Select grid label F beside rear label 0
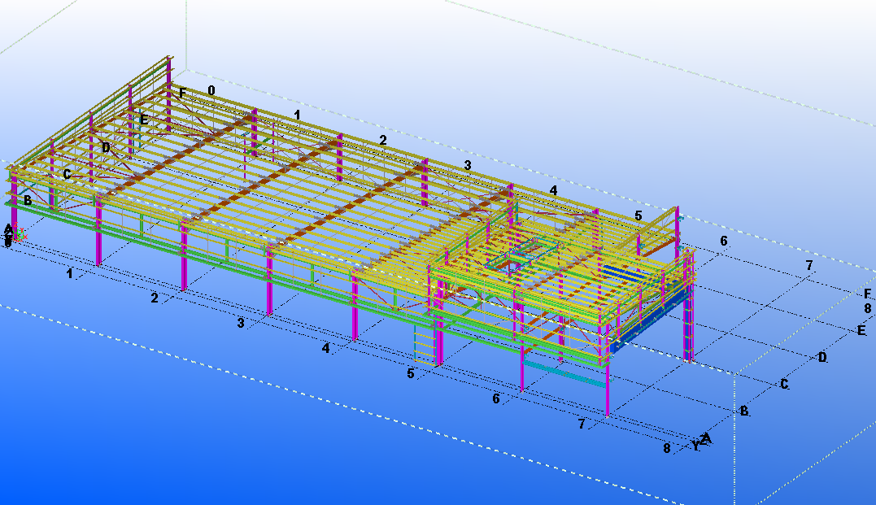 183,93
